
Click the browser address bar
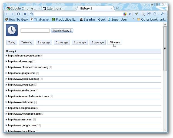coord(78,14)
